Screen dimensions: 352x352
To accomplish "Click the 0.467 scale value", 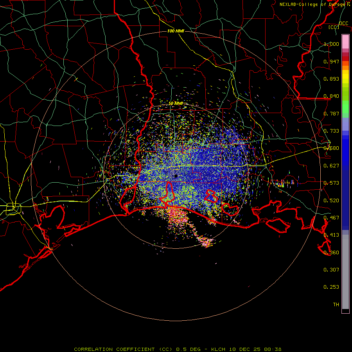I will tap(331, 218).
